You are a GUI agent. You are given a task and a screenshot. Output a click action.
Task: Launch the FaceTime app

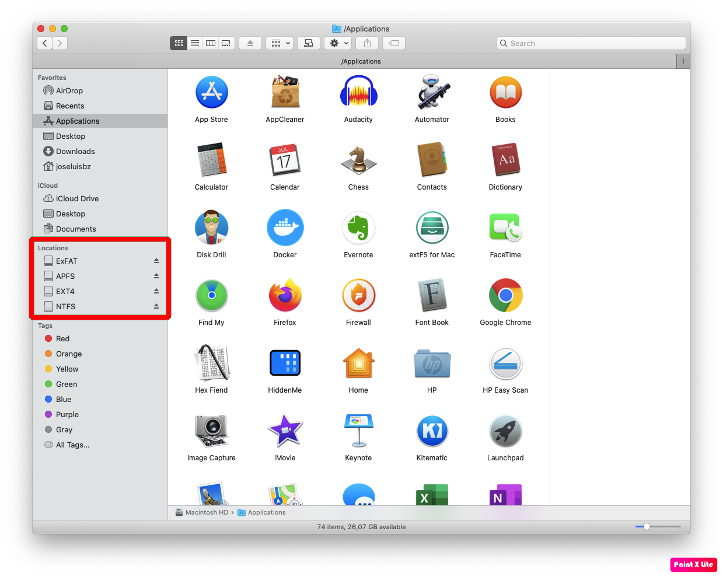(x=505, y=228)
